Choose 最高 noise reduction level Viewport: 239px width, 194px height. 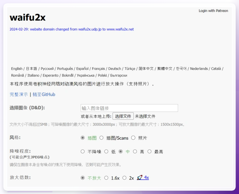(x=149, y=151)
